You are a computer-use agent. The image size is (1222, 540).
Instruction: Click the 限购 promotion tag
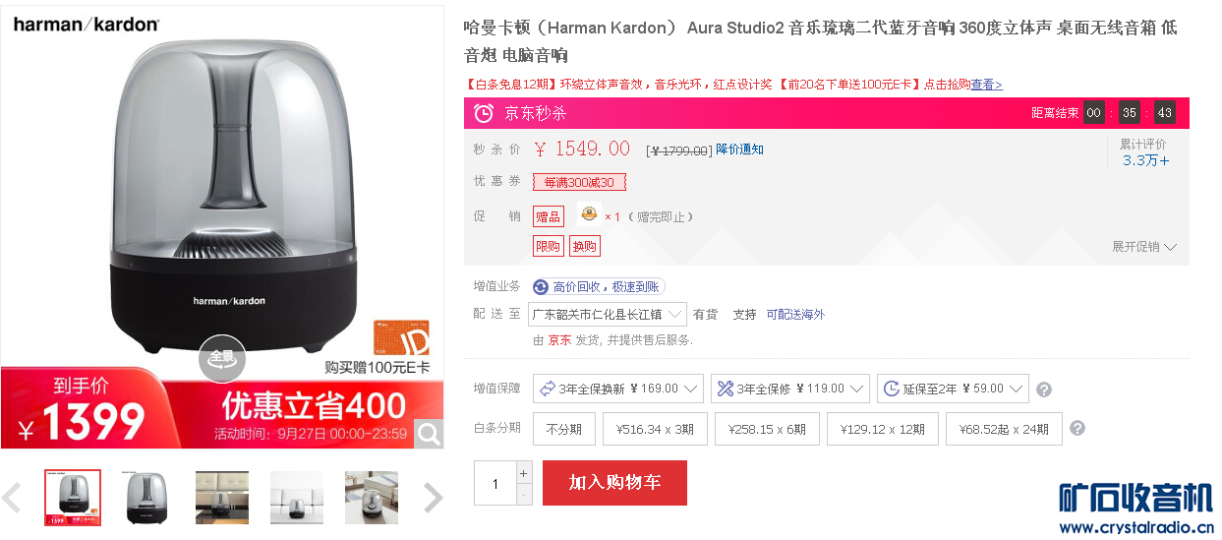(548, 246)
